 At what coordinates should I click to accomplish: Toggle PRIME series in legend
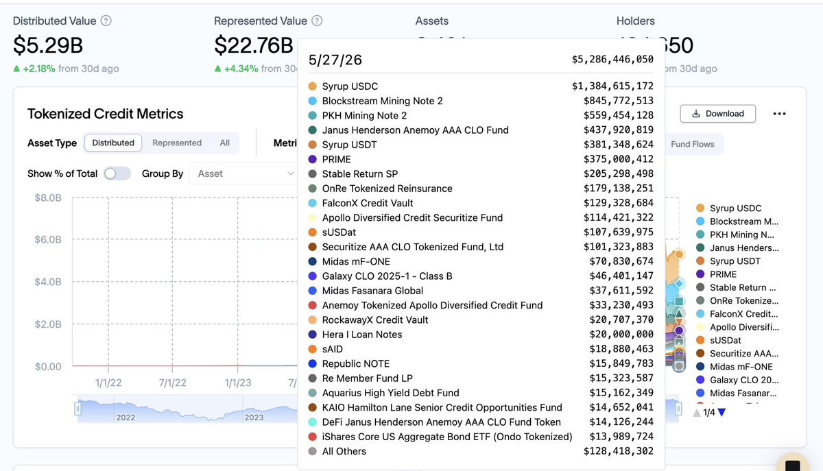click(x=716, y=274)
